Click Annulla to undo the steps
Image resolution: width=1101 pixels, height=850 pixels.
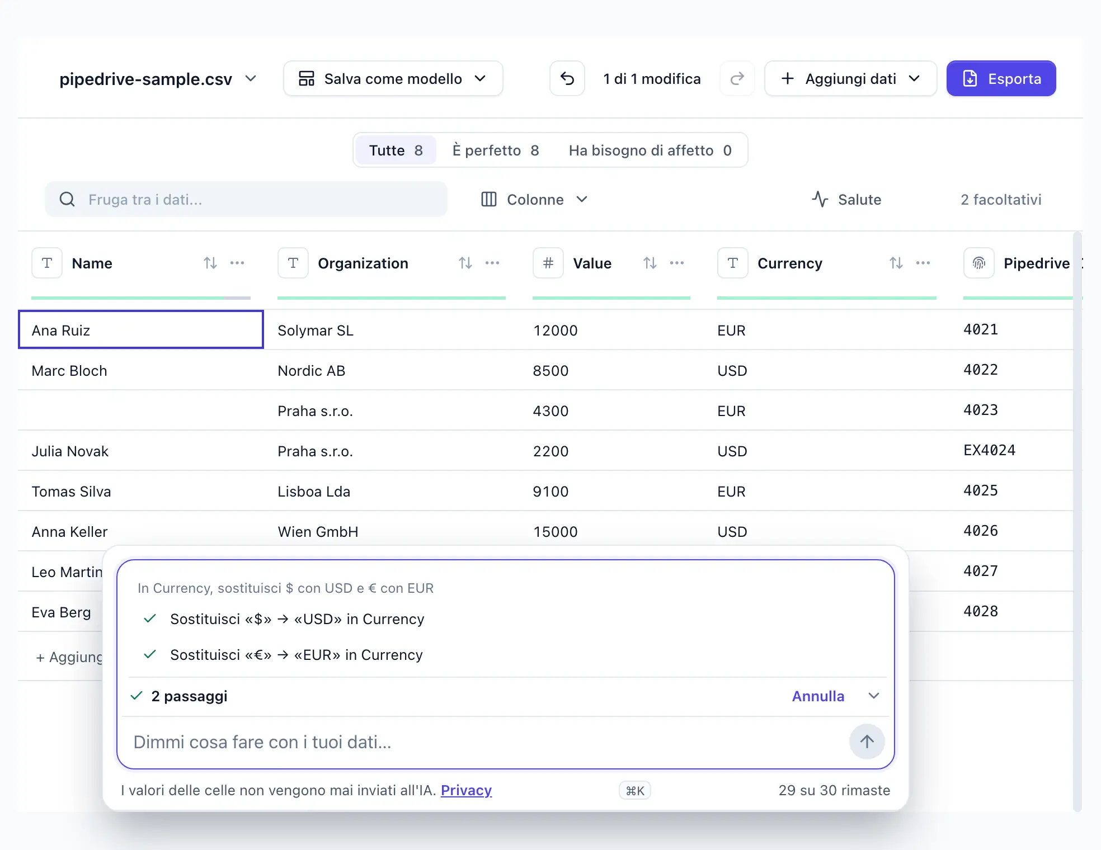(x=818, y=696)
